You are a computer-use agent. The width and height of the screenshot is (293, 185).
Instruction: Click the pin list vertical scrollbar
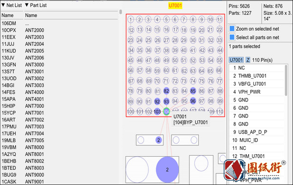[286, 81]
